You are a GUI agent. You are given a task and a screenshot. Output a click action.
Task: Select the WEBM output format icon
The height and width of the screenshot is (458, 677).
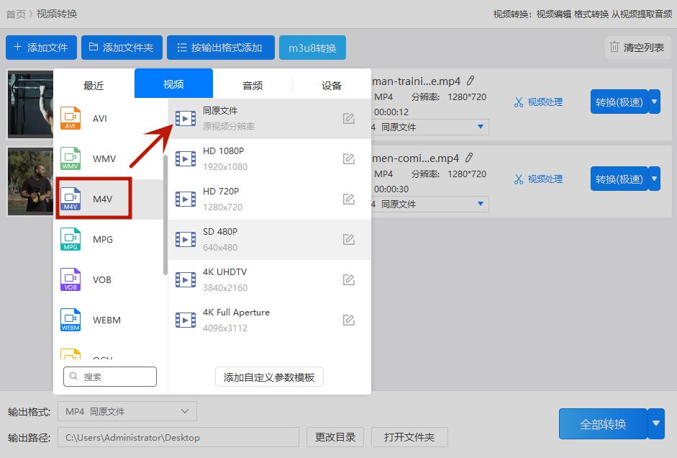(70, 320)
